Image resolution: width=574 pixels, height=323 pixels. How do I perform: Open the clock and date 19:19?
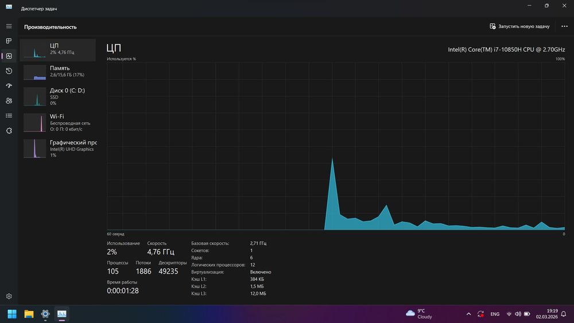coord(547,314)
